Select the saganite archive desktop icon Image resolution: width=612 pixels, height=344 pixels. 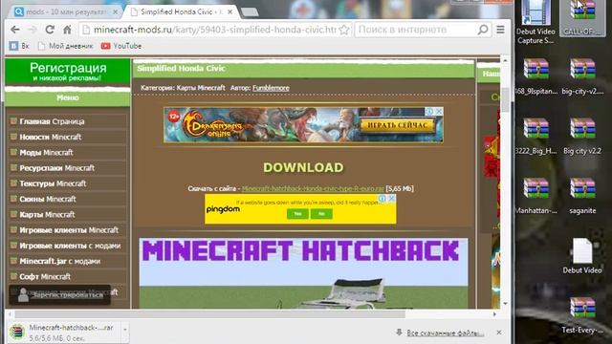point(582,196)
